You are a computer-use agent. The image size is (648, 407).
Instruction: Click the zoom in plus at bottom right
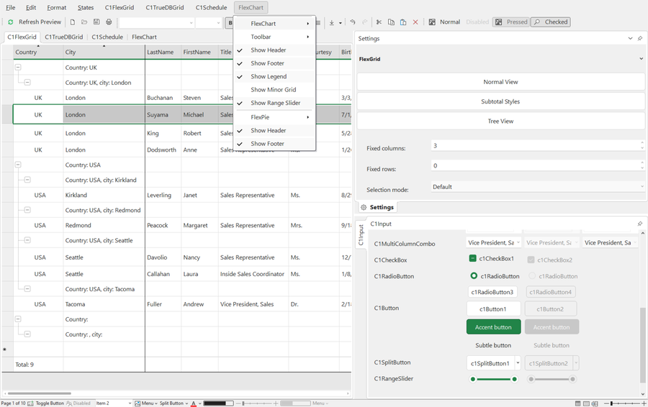pos(644,403)
